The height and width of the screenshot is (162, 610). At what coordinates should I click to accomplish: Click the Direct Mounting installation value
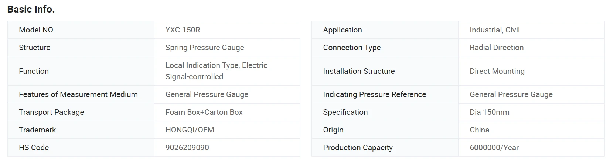click(x=497, y=71)
